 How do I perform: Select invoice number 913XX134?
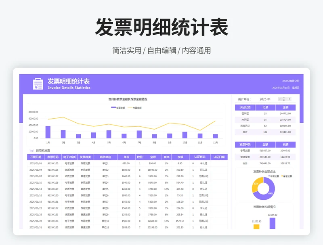click(x=53, y=221)
